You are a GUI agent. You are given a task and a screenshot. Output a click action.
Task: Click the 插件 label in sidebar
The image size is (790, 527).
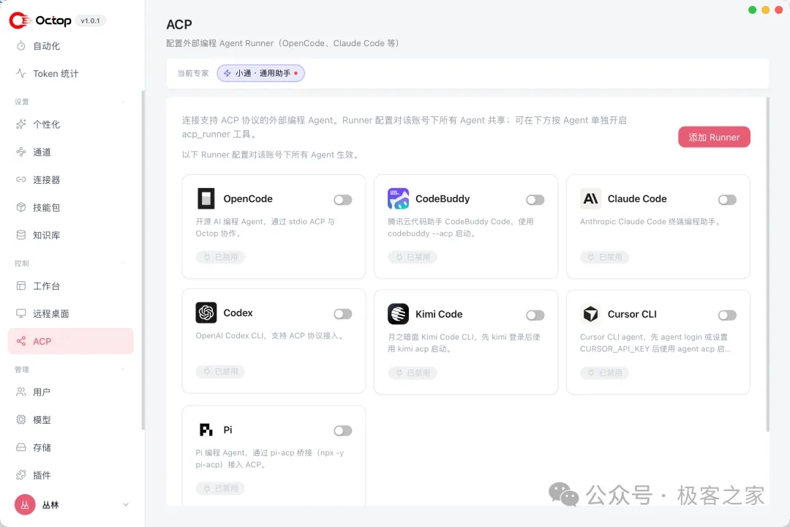(42, 475)
